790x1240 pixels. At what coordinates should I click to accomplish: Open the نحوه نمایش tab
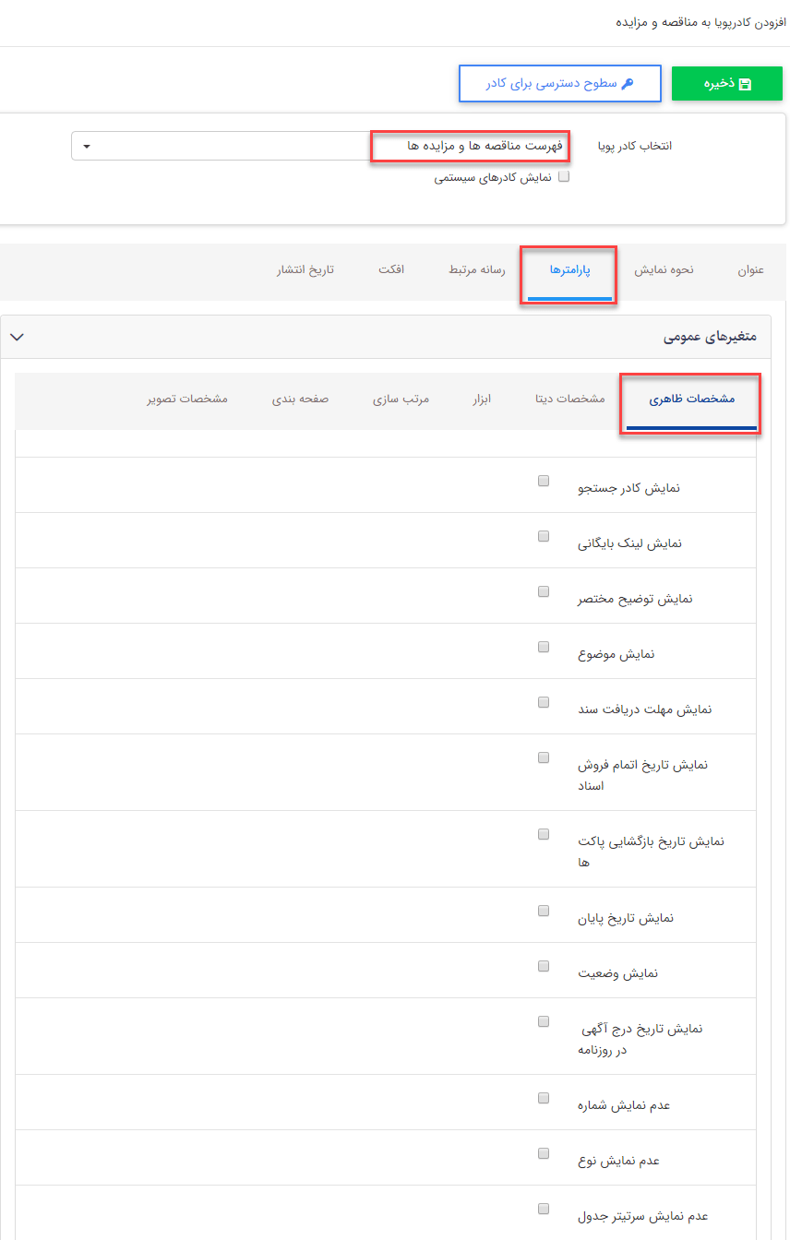664,269
